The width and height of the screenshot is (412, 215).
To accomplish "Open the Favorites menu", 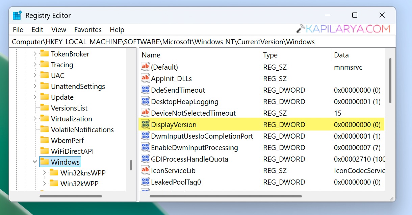I will (88, 30).
